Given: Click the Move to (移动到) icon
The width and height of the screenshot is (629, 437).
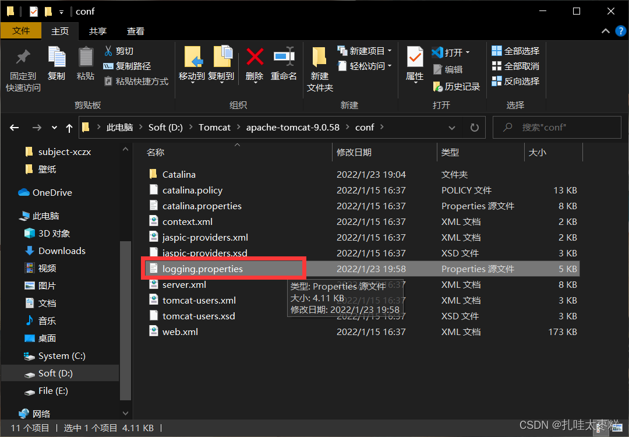Looking at the screenshot, I should pyautogui.click(x=193, y=57).
